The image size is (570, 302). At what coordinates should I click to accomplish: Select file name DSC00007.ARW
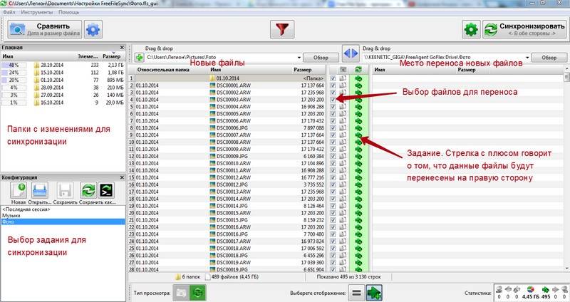point(234,135)
